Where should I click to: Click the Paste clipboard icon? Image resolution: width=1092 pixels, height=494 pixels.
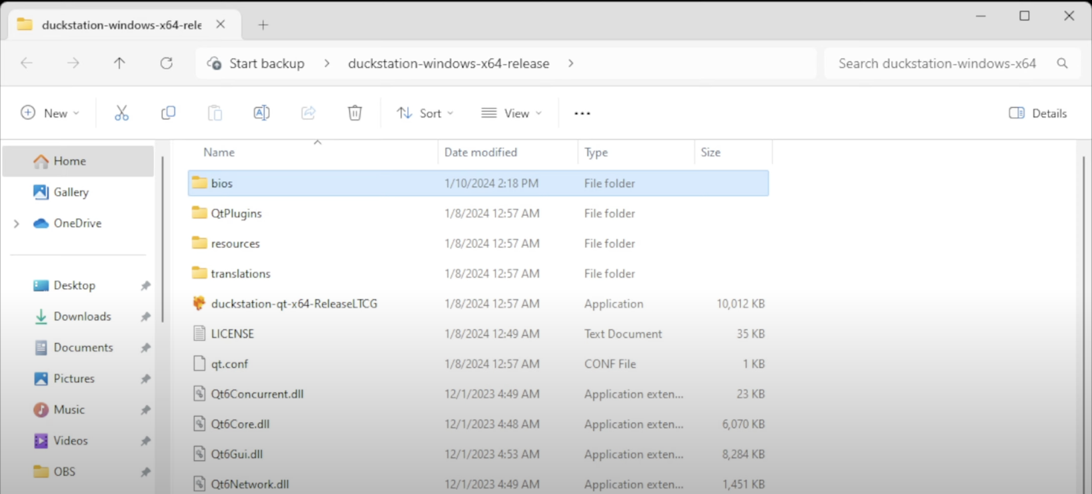coord(215,113)
